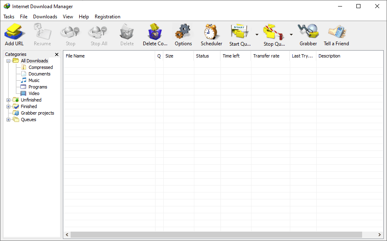The height and width of the screenshot is (241, 387).
Task: Click the Delete trash icon
Action: coord(127,31)
